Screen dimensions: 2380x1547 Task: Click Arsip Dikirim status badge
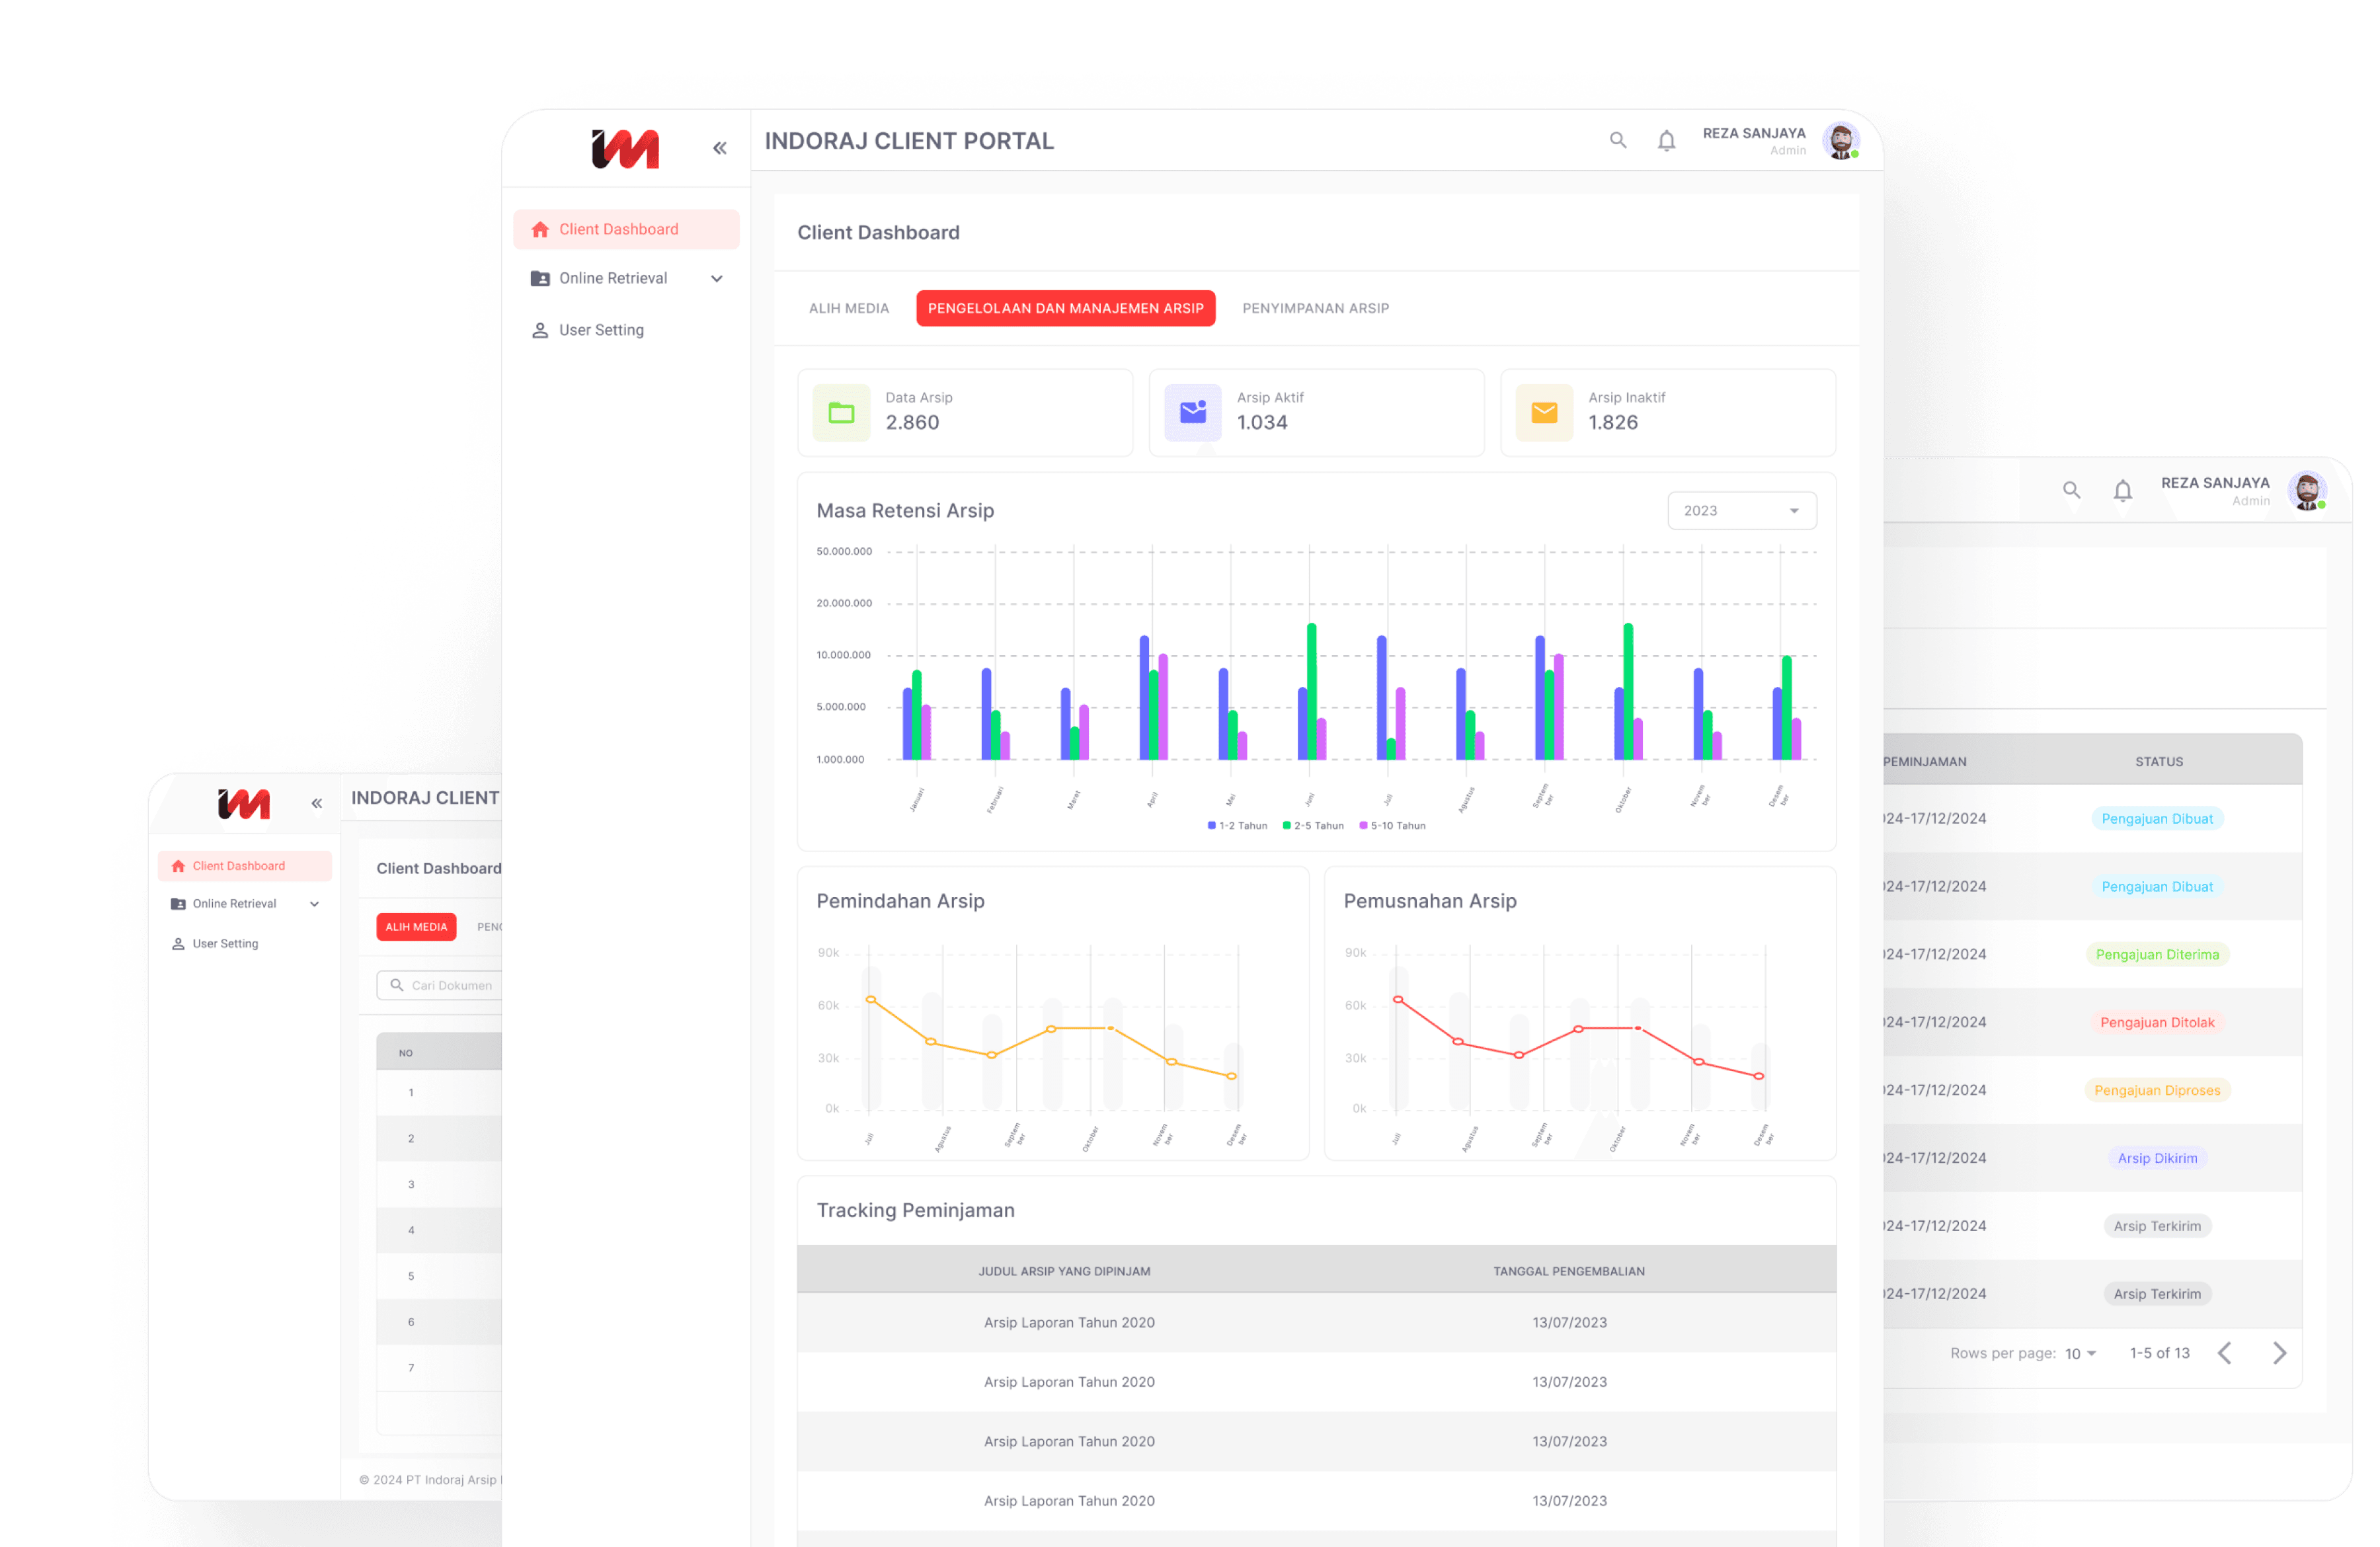(x=2157, y=1159)
